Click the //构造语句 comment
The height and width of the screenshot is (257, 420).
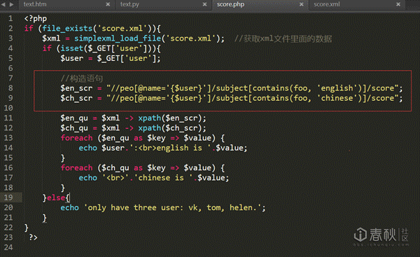(x=82, y=78)
